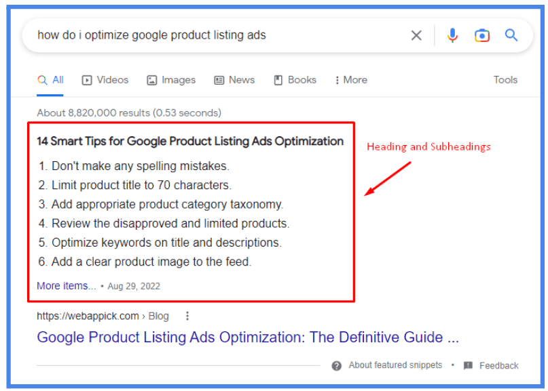The height and width of the screenshot is (391, 548).
Task: Click About featured snippets link
Action: (x=395, y=365)
